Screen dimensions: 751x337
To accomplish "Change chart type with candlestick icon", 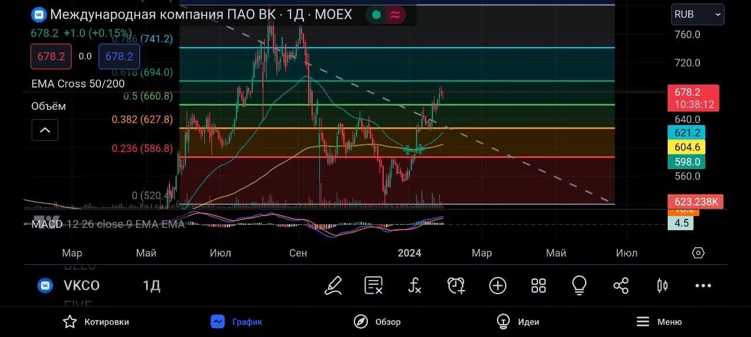I will pos(662,286).
